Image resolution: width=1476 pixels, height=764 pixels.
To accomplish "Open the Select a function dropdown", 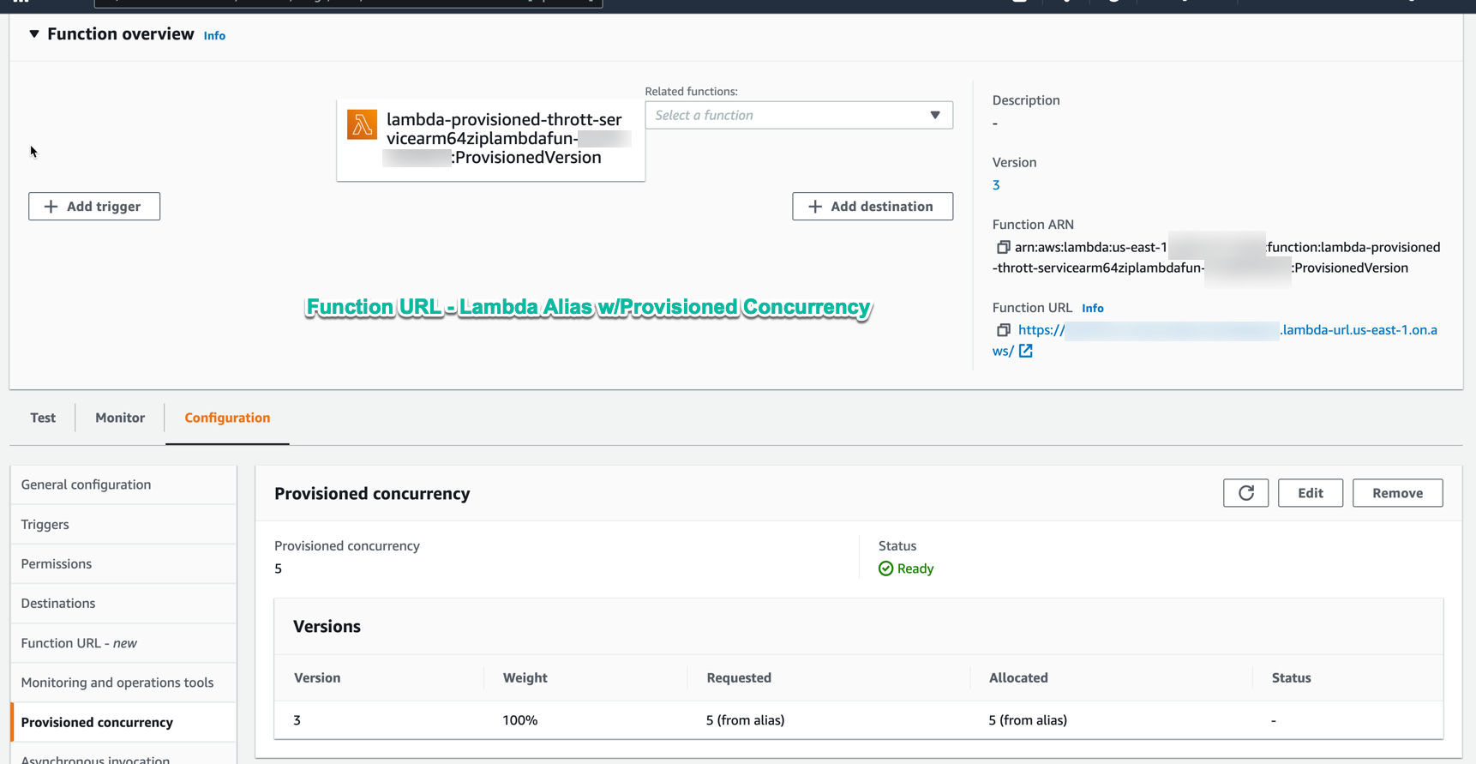I will [798, 115].
